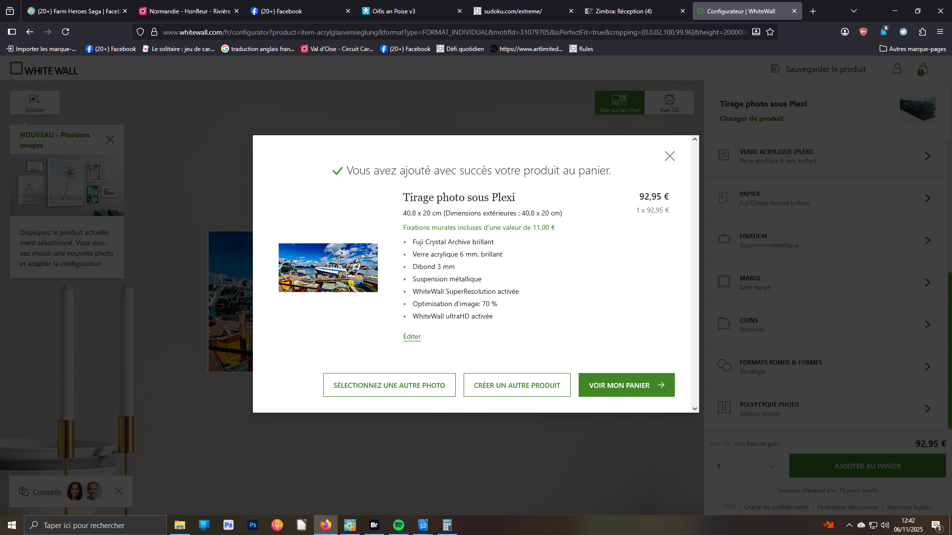Open Spotify from the taskbar
This screenshot has height=535, width=952.
click(398, 525)
